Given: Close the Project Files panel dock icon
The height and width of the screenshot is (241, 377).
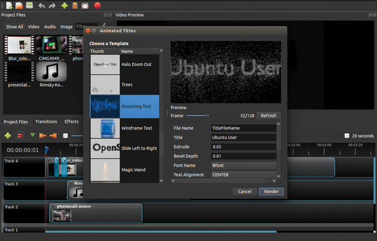Looking at the screenshot, I should (x=110, y=15).
